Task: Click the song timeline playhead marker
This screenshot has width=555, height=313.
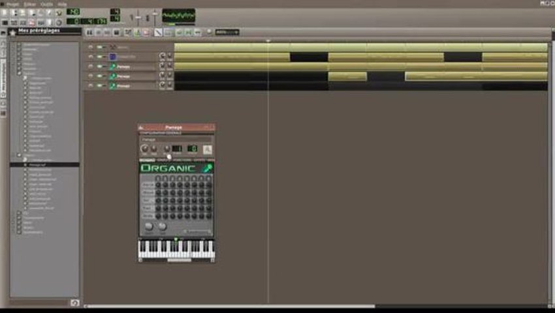Action: tap(268, 41)
